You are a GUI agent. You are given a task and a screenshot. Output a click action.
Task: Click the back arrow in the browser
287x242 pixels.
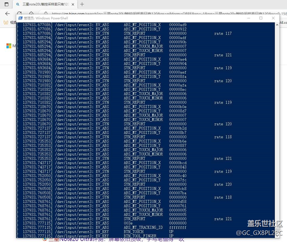7,14
